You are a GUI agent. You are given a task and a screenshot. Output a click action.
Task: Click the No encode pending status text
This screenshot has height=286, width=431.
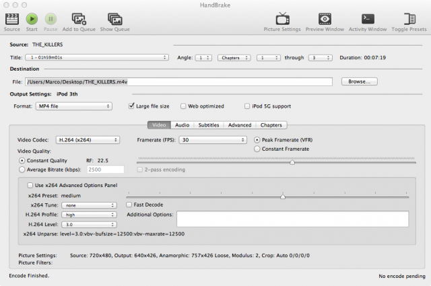tap(402, 276)
